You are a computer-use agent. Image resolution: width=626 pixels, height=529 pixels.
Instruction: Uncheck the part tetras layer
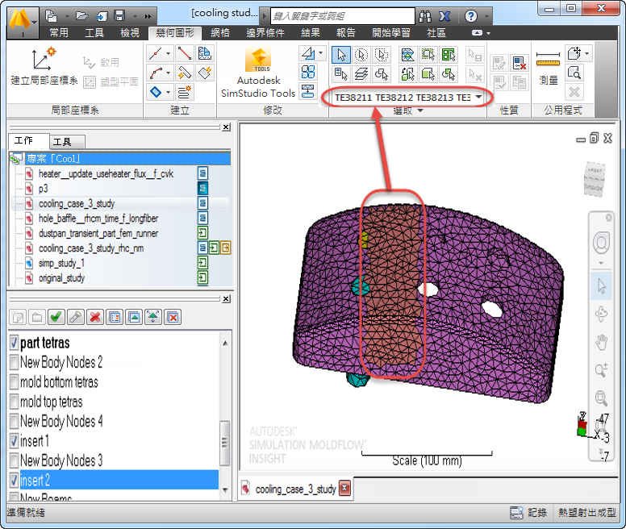(15, 342)
